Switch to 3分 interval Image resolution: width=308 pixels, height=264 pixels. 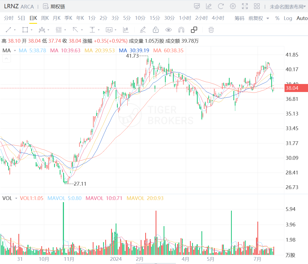pos(115,18)
